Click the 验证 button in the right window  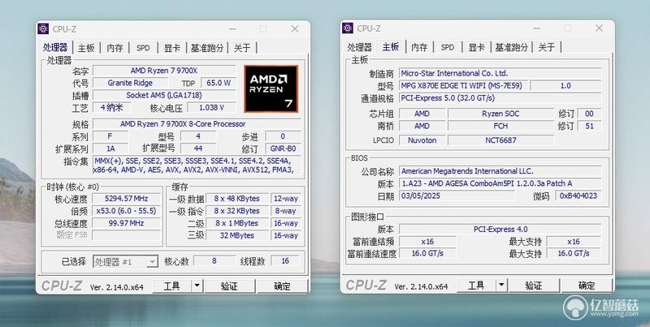point(534,285)
